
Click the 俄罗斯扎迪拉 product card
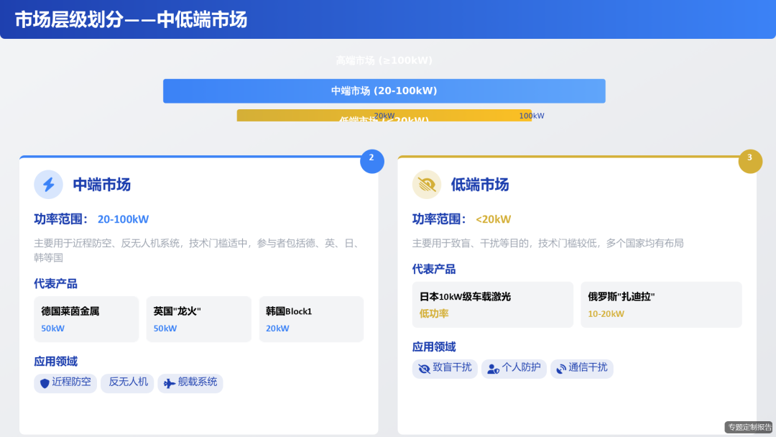(x=661, y=305)
